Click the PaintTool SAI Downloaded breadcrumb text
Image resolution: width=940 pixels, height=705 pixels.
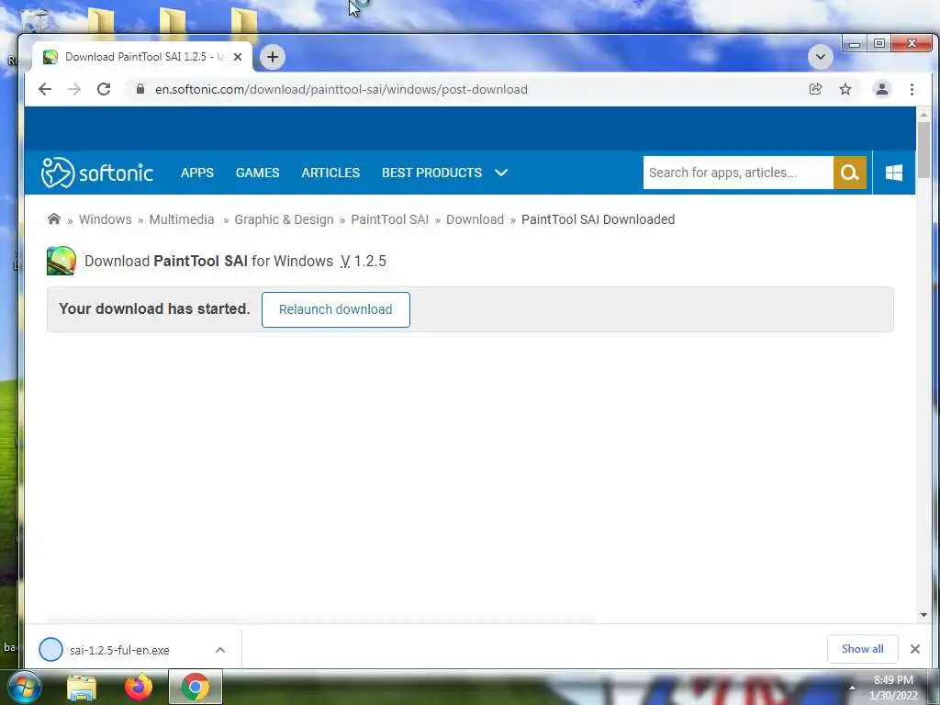tap(598, 219)
